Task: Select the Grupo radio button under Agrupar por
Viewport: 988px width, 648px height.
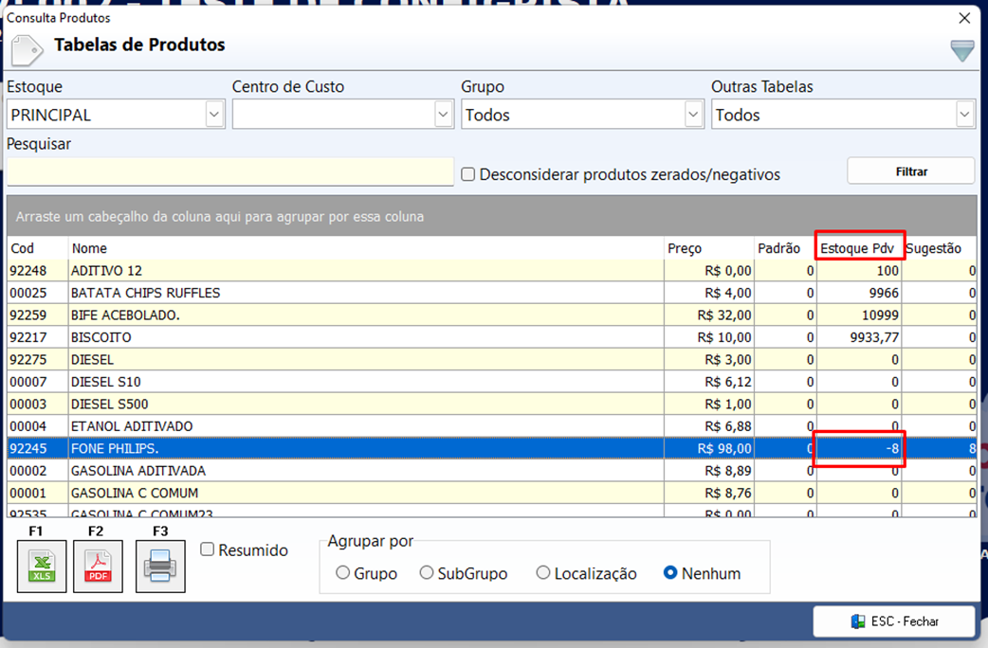Action: [343, 572]
